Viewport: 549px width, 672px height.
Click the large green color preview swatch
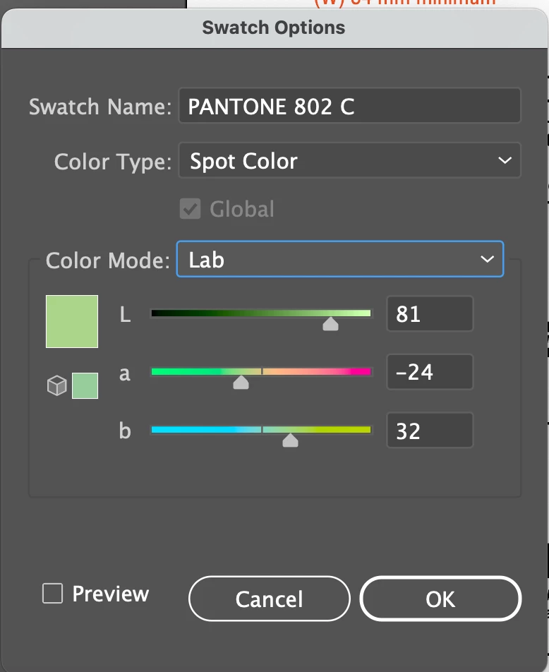pyautogui.click(x=72, y=321)
